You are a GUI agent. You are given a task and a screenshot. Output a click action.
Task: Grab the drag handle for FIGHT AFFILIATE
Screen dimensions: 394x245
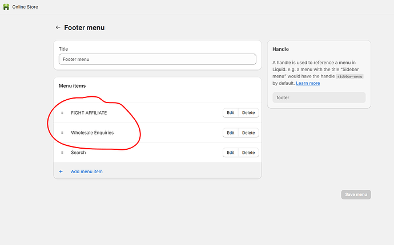pyautogui.click(x=62, y=113)
